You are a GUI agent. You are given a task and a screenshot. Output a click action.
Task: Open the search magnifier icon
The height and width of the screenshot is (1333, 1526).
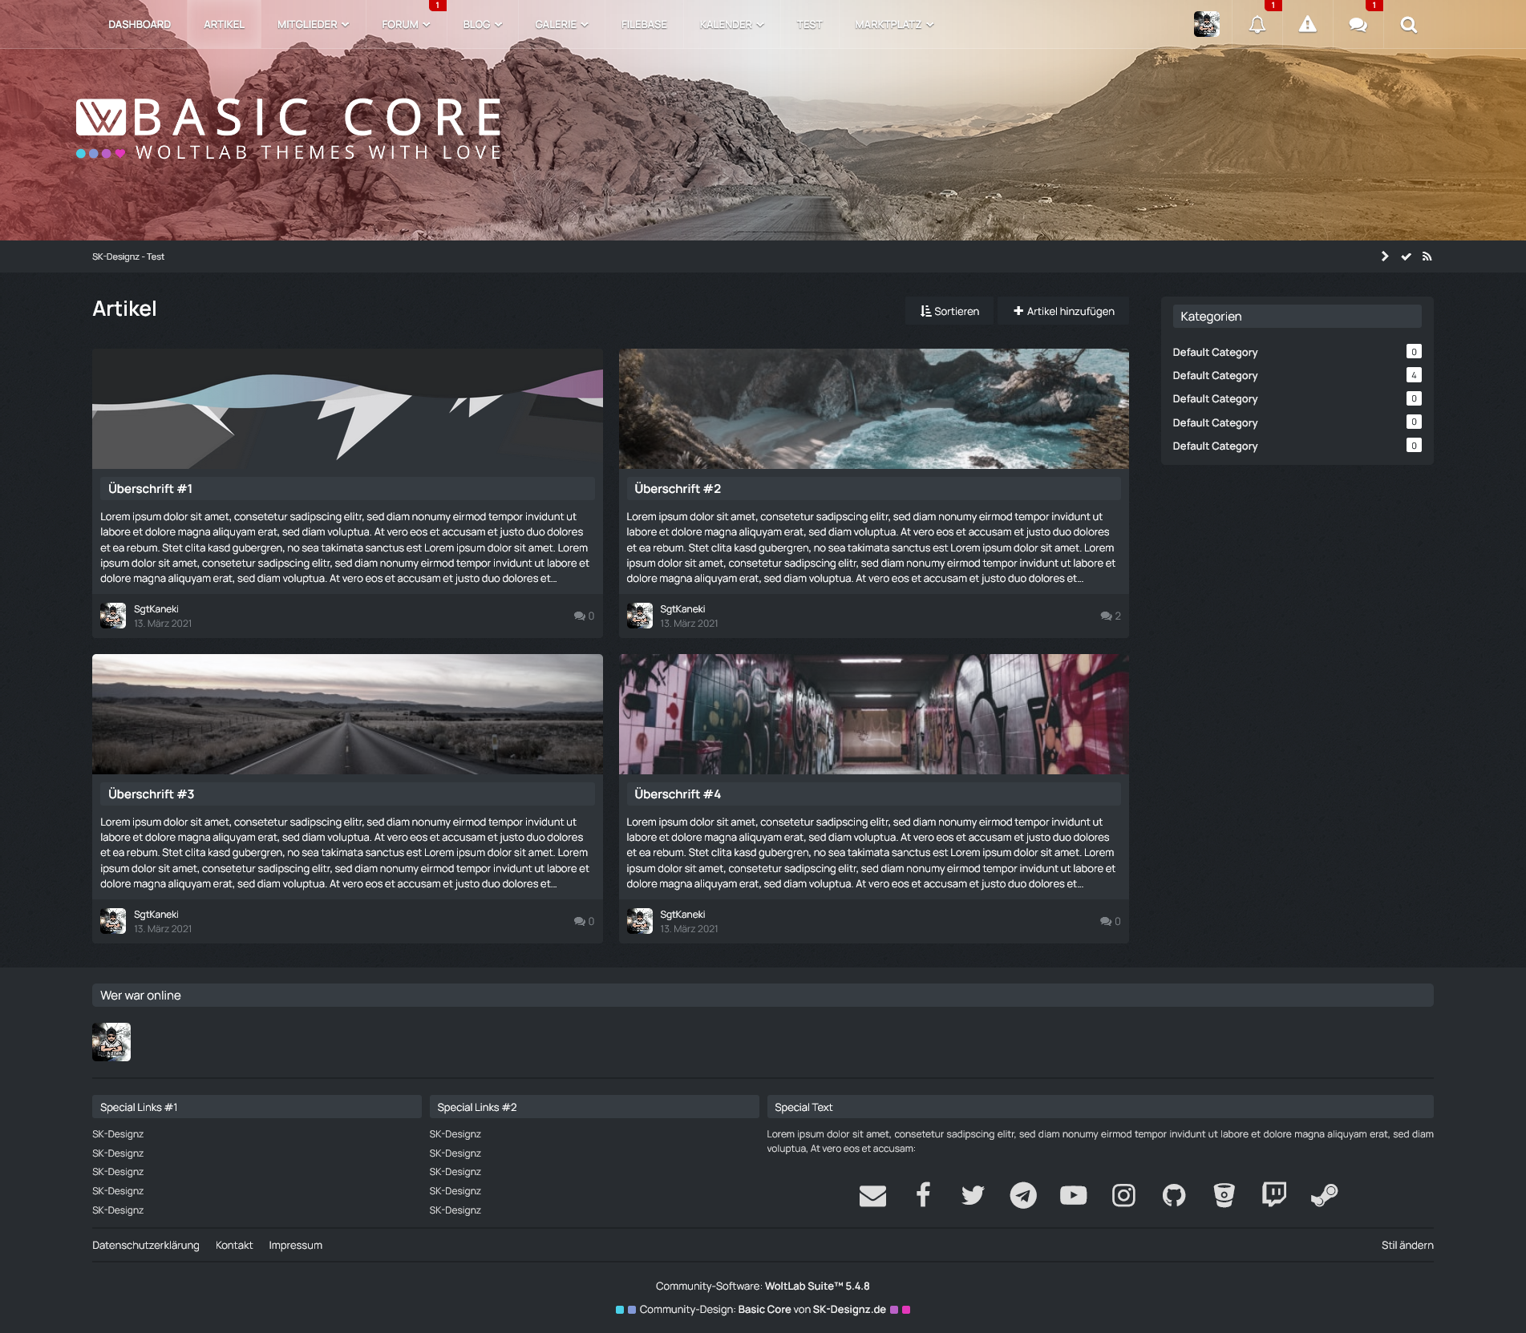point(1408,25)
